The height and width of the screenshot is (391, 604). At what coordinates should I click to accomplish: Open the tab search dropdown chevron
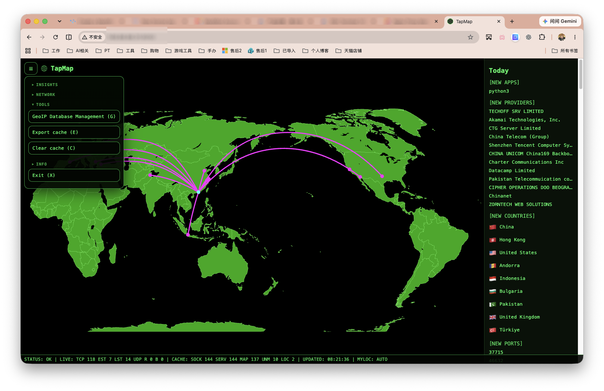click(60, 21)
